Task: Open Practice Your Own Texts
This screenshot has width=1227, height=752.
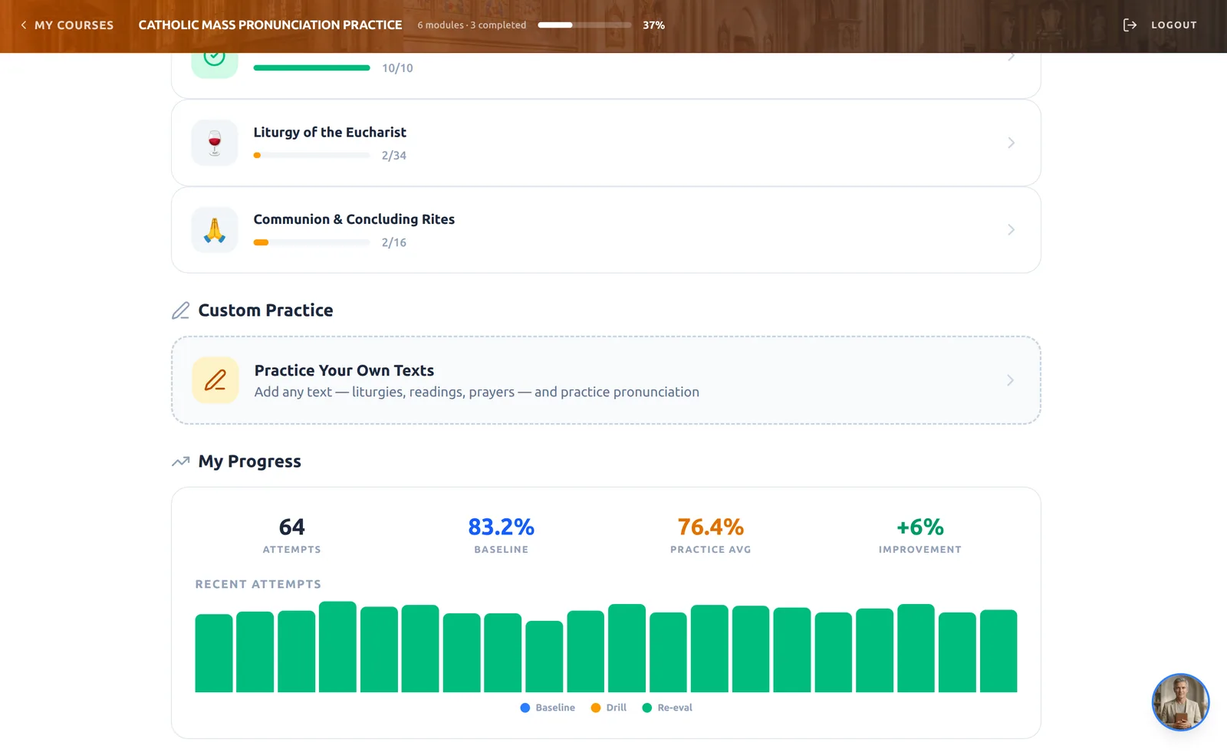Action: point(606,380)
